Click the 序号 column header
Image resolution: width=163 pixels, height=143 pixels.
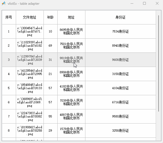point(9,17)
